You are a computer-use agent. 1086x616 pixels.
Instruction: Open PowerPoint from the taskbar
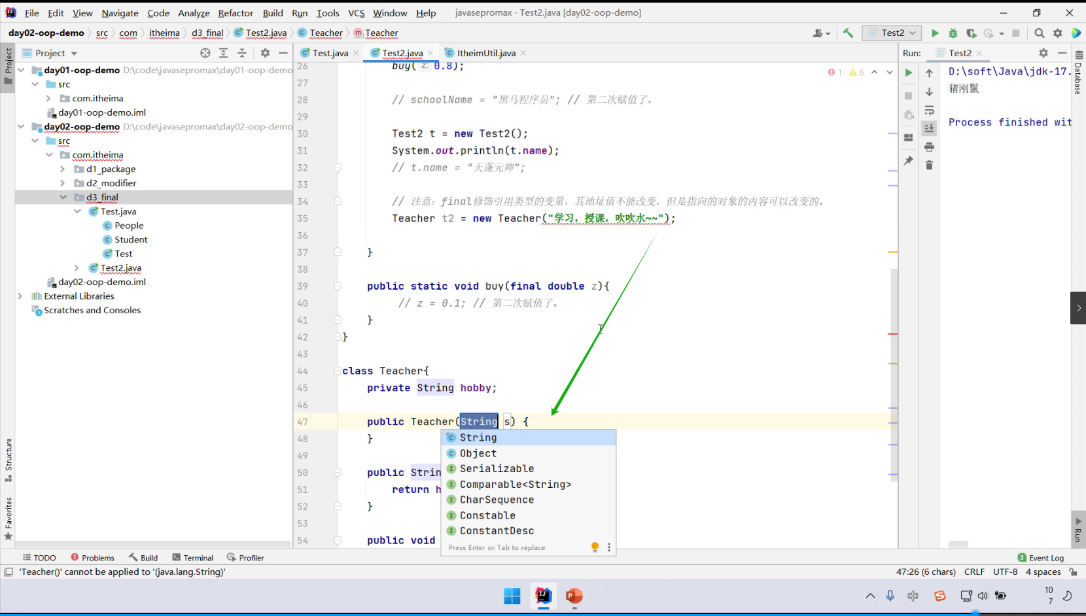[574, 596]
